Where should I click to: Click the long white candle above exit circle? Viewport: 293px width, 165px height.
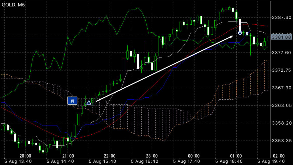[x=240, y=25]
